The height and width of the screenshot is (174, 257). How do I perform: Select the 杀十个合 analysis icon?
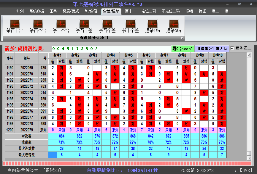[x=61, y=26]
